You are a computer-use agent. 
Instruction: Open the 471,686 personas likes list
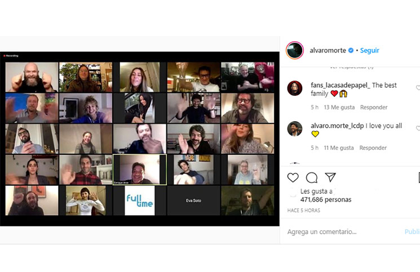click(x=326, y=199)
